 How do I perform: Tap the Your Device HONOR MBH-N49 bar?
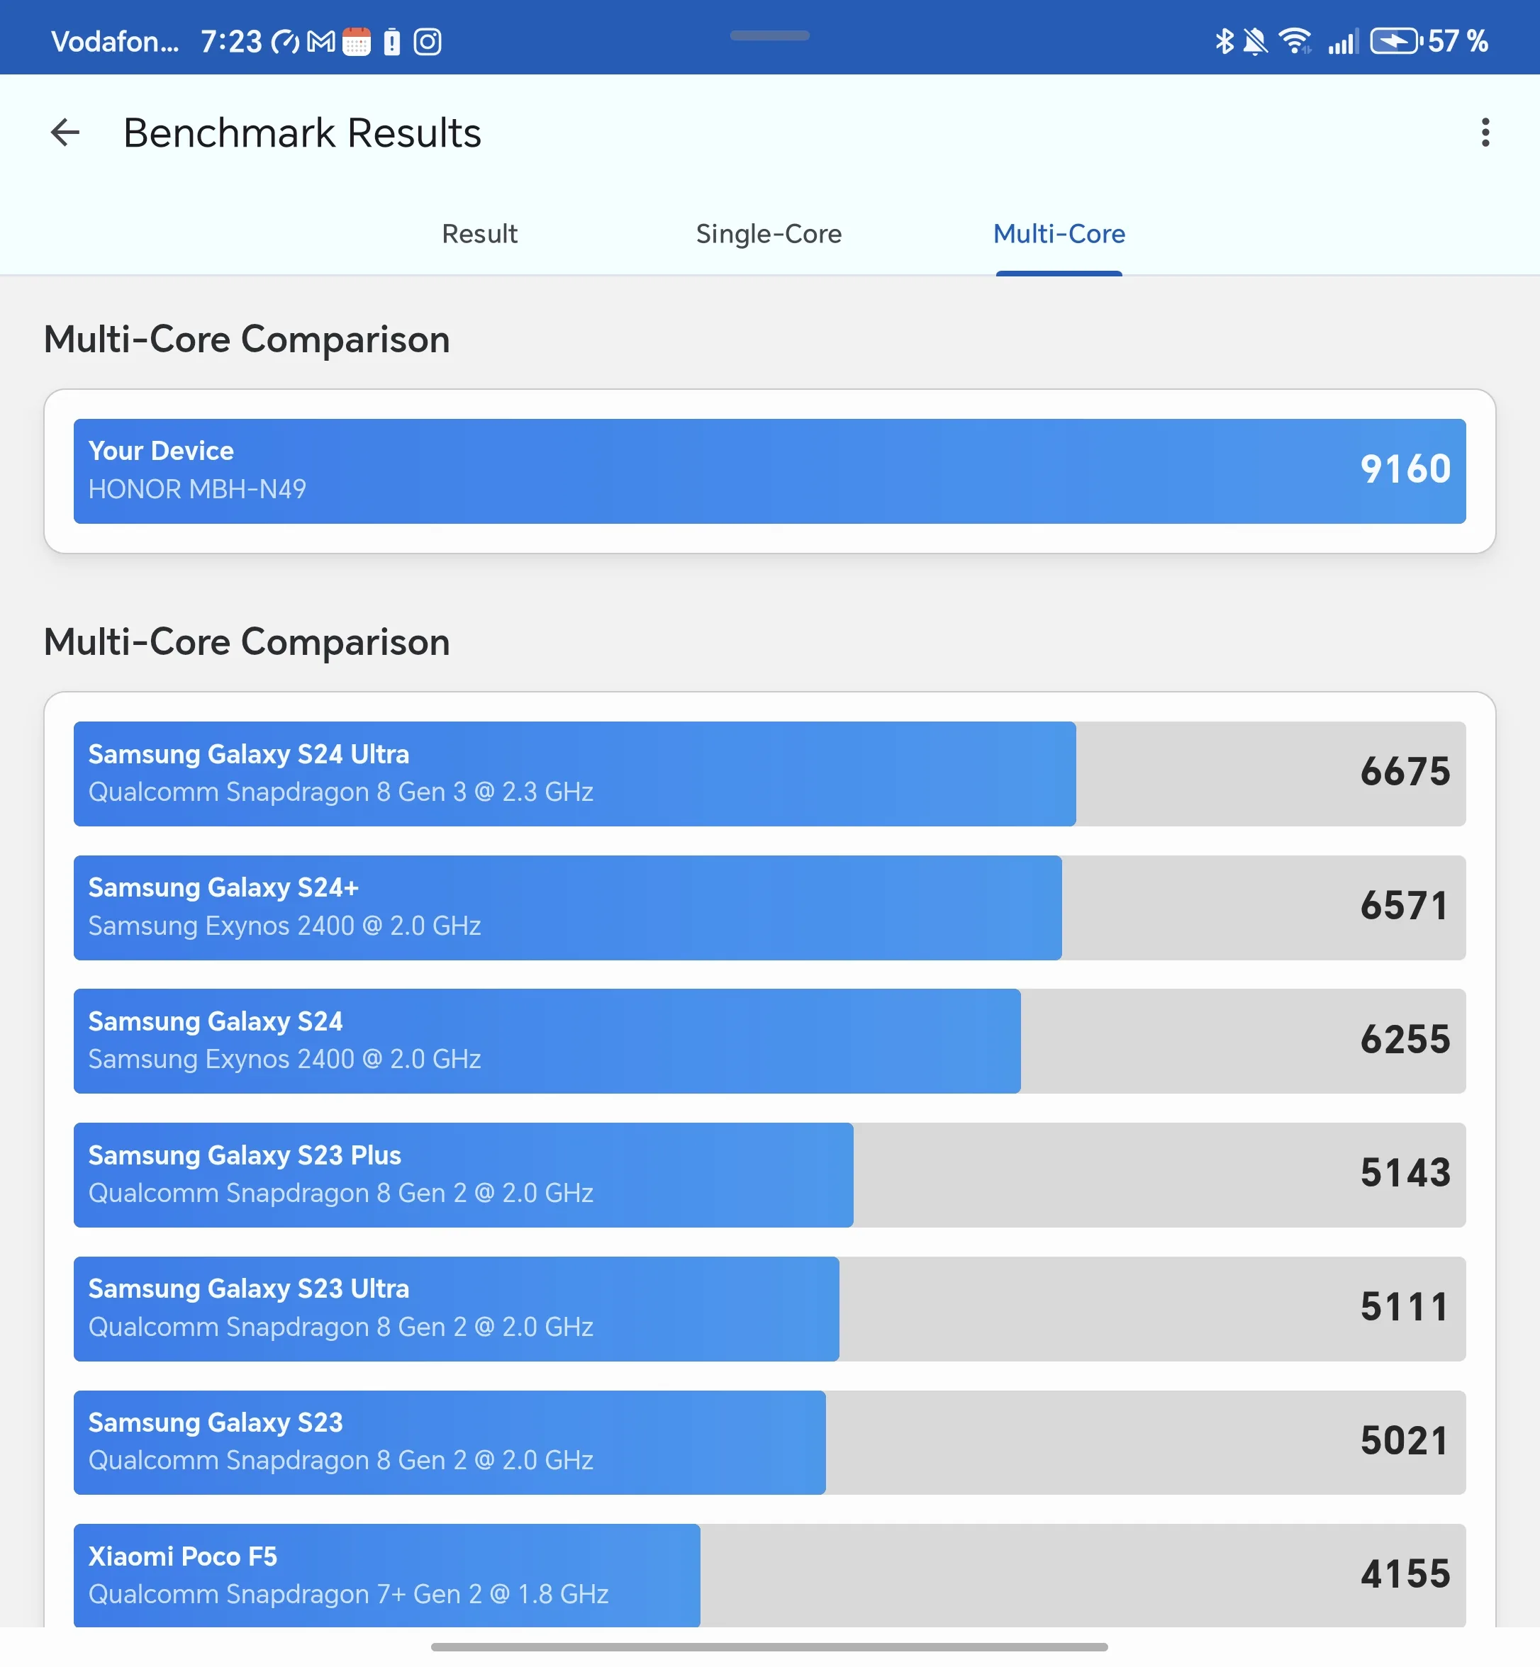769,471
